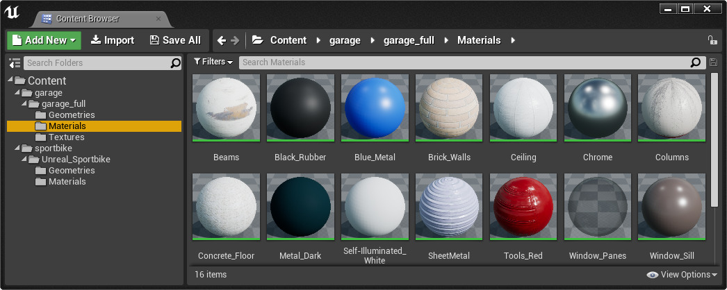Click the forward navigation arrow
727x290 pixels.
235,40
